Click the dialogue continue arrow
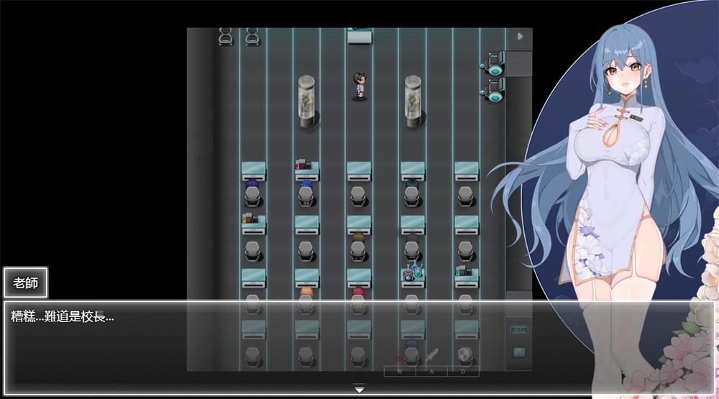This screenshot has width=719, height=399. (359, 390)
